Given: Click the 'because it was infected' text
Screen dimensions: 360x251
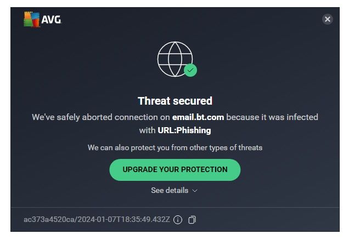Looking at the screenshot, I should tap(272, 117).
